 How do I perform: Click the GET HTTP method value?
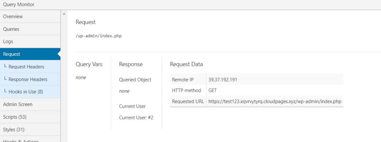[x=212, y=91]
